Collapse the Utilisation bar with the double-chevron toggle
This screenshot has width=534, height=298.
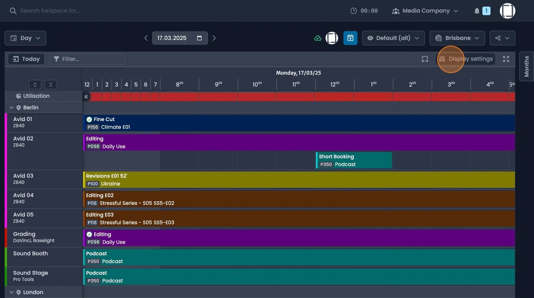[x=86, y=96]
